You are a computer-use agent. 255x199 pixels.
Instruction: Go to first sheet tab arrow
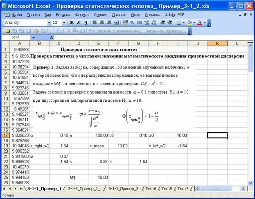pyautogui.click(x=4, y=189)
